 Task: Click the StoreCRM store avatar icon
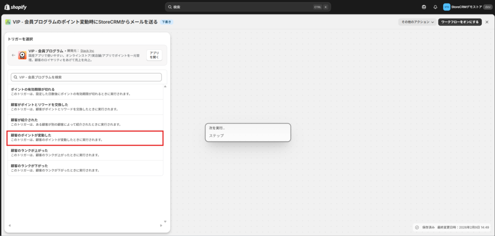[447, 7]
